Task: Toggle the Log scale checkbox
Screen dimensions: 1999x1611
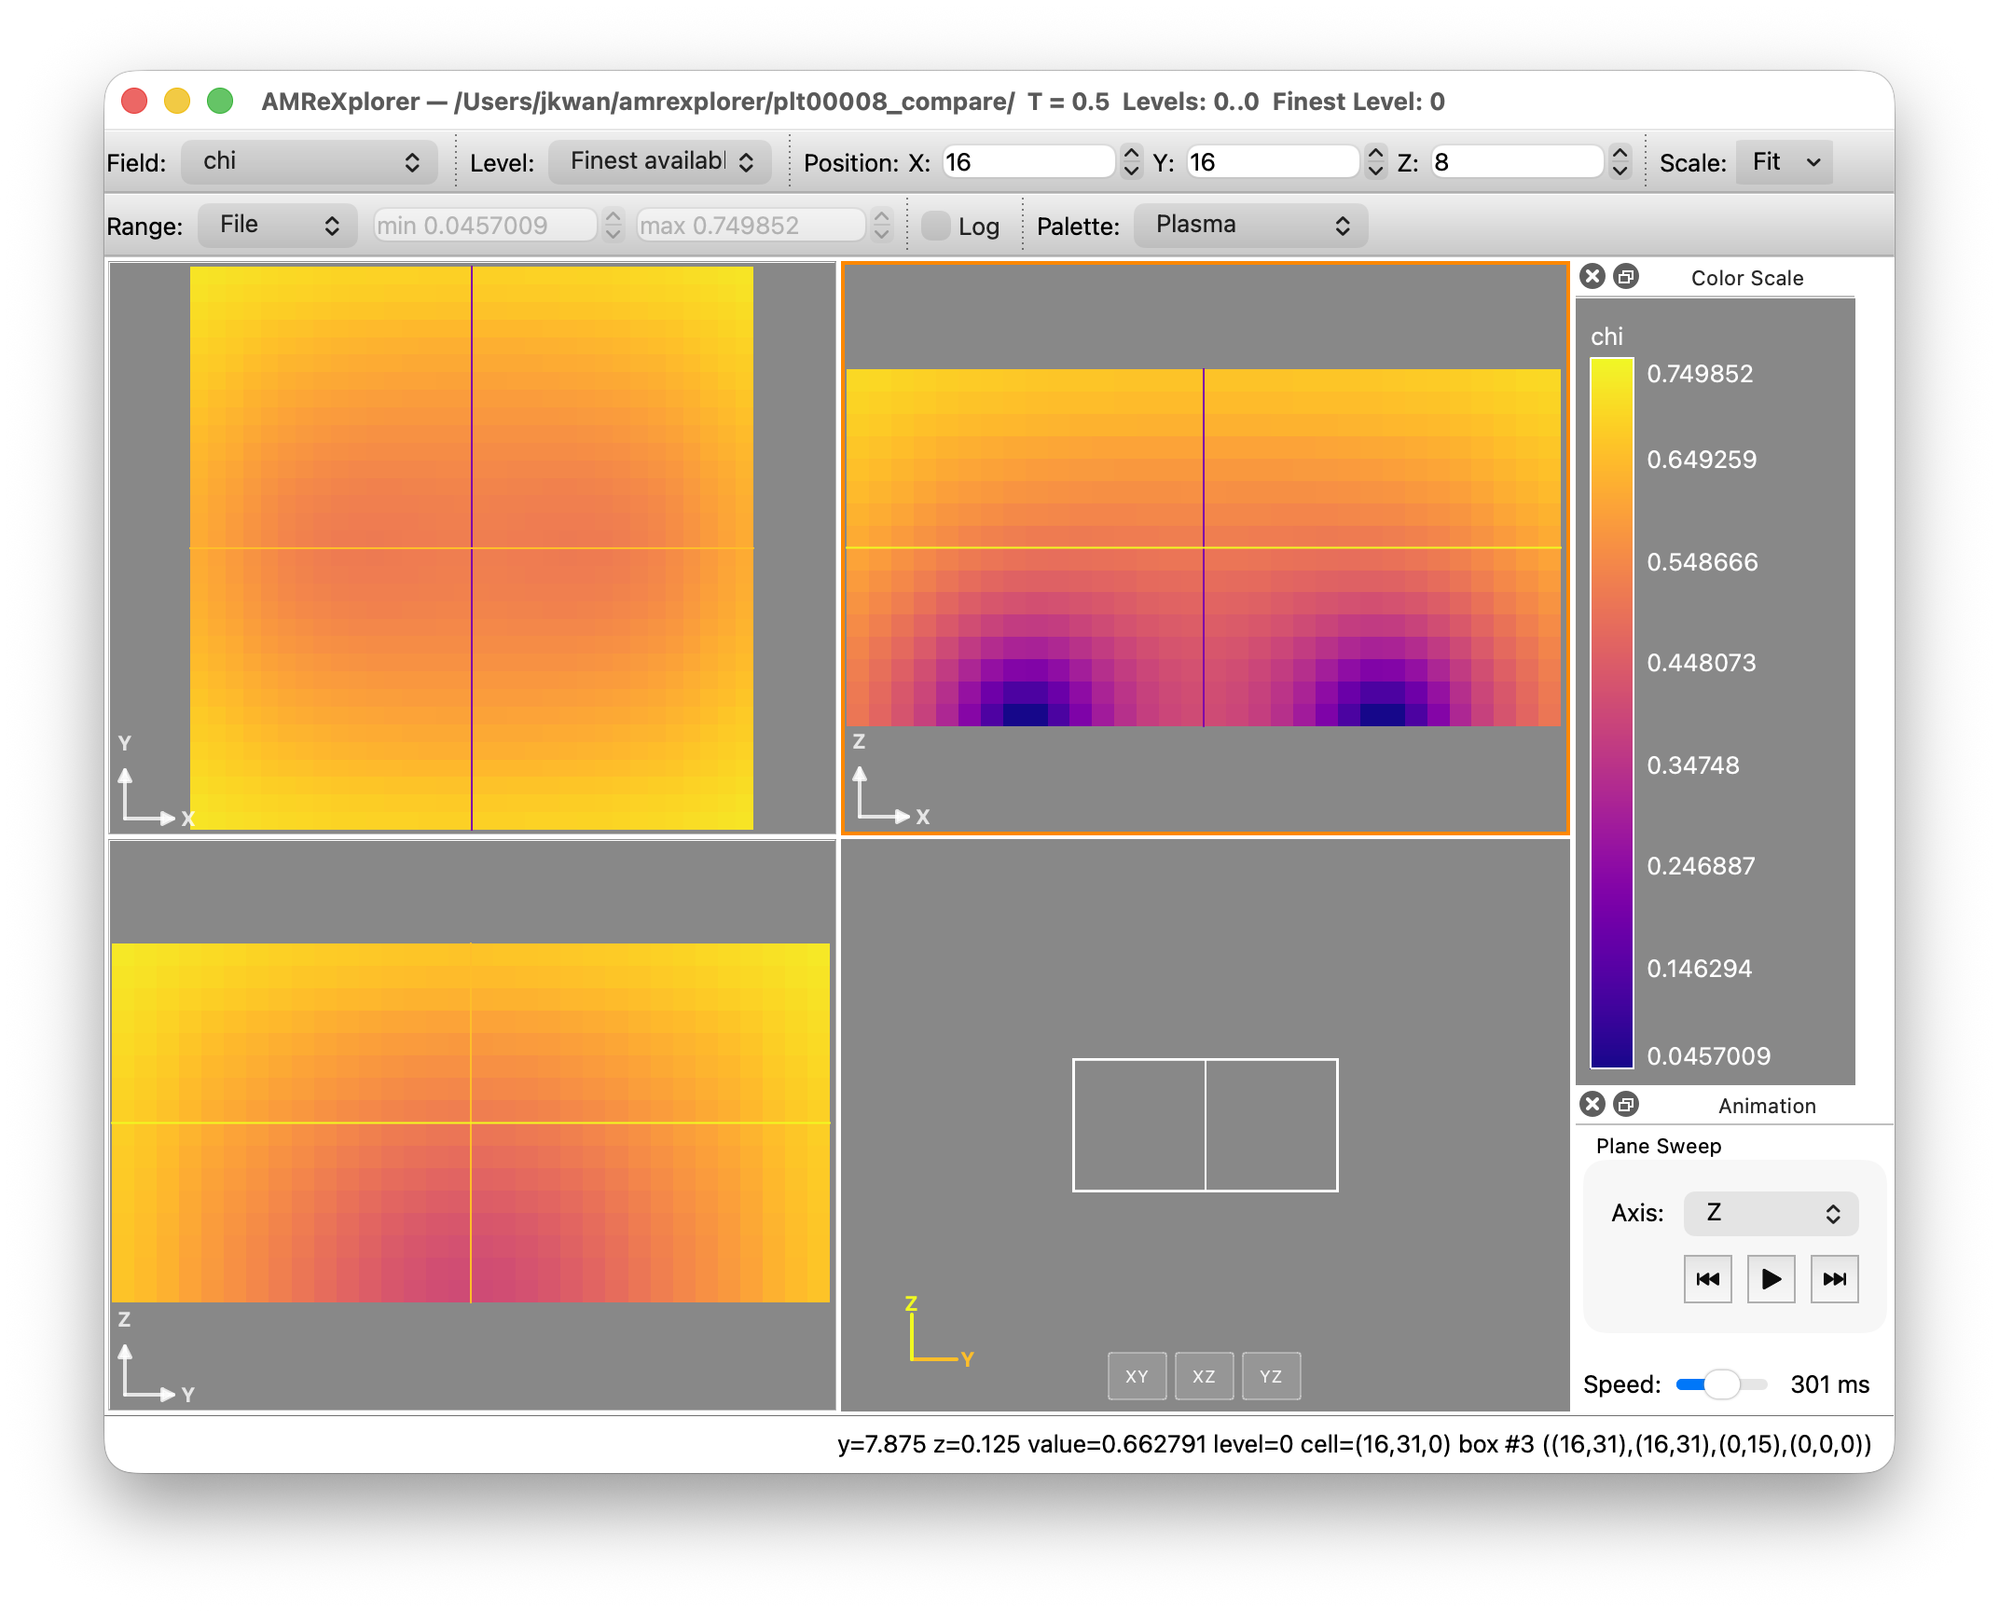Action: pyautogui.click(x=935, y=226)
